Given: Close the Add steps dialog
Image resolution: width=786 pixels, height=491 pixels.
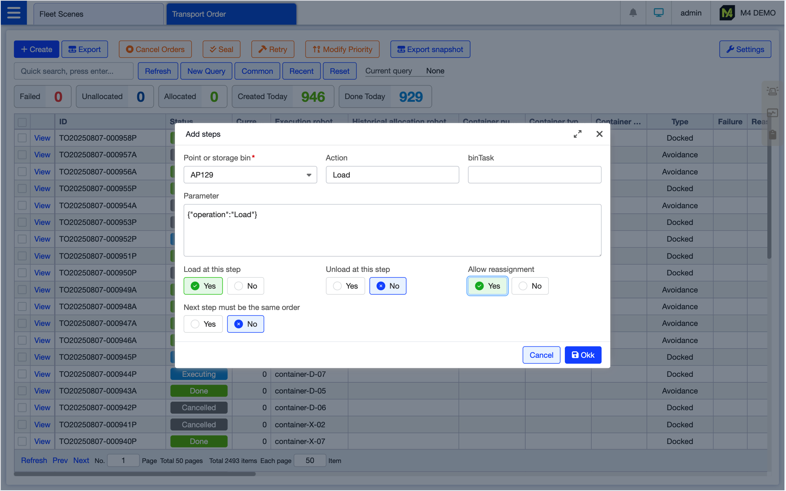Looking at the screenshot, I should 599,134.
